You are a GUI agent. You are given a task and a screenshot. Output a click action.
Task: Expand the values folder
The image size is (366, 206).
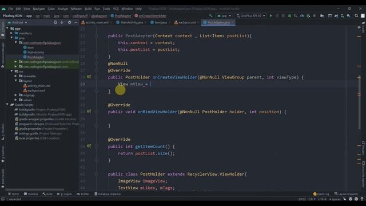point(15,100)
